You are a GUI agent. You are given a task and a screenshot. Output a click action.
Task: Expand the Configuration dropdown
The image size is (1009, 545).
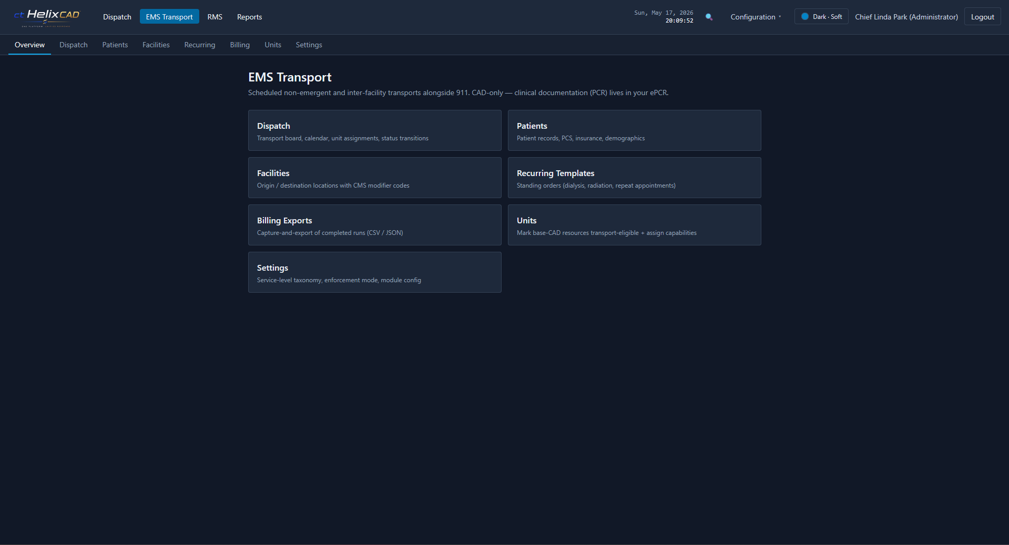tap(756, 17)
